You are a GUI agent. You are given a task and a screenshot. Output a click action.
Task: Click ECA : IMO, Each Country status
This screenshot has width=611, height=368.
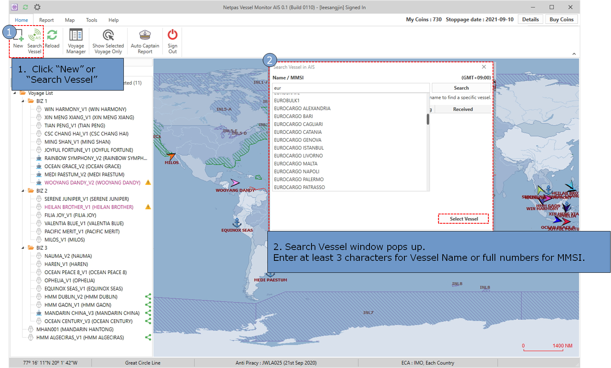pyautogui.click(x=428, y=363)
